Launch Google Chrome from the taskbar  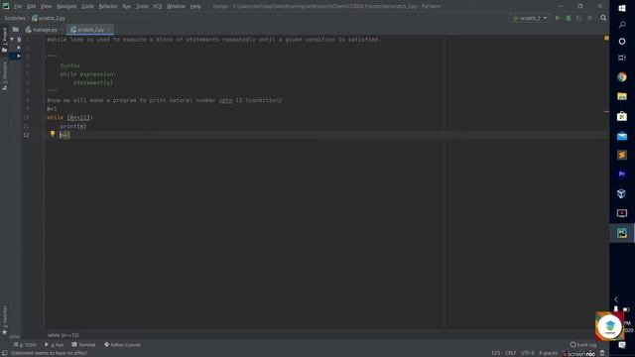pyautogui.click(x=622, y=77)
